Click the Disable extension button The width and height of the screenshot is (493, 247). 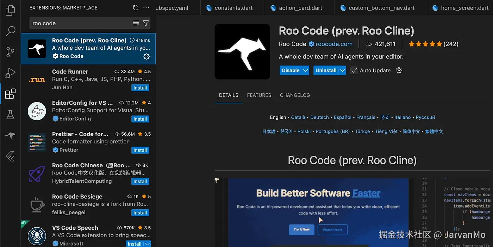click(x=291, y=70)
